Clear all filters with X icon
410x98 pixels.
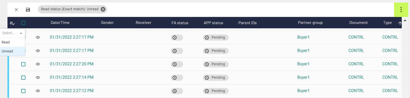[x=16, y=10]
